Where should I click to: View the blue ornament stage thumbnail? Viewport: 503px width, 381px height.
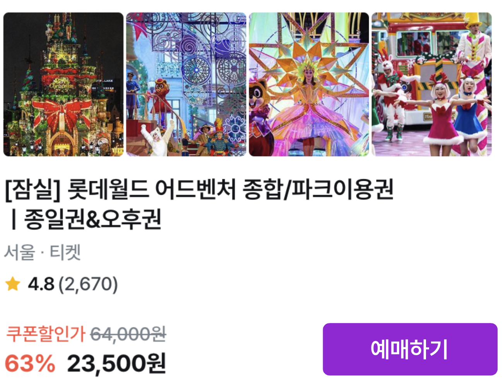[186, 84]
